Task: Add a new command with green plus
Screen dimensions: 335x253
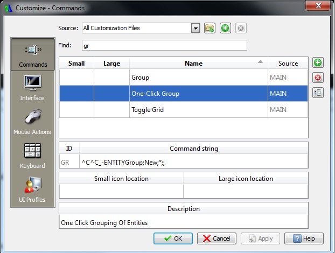Action: pyautogui.click(x=318, y=62)
